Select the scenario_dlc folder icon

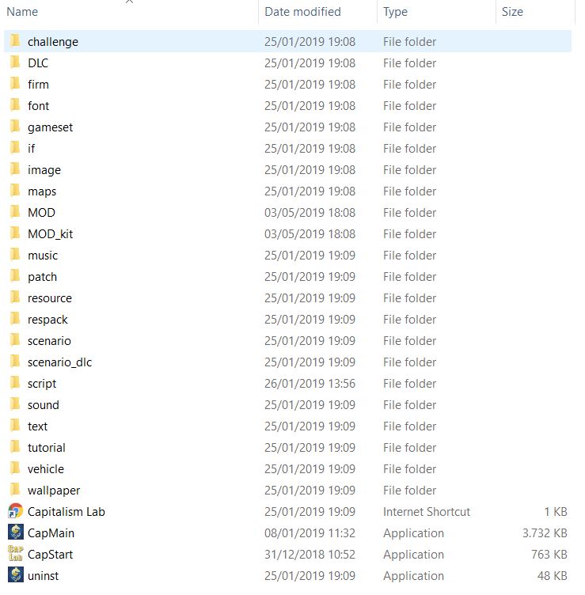pos(15,362)
